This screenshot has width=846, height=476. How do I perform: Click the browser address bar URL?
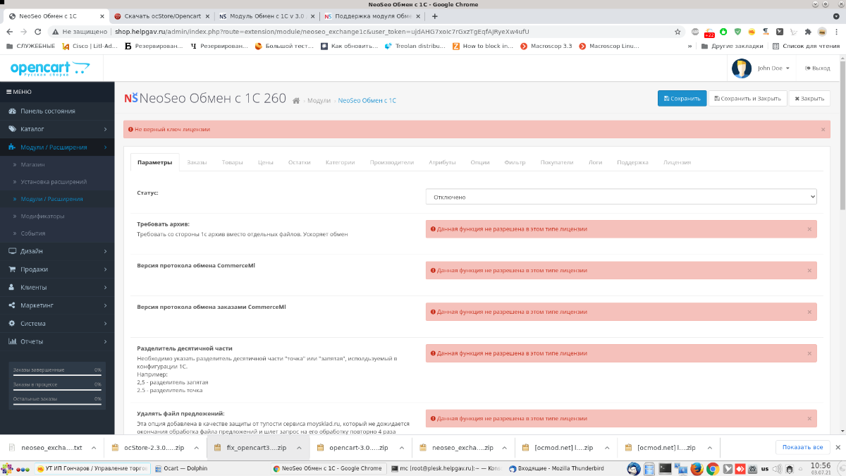click(x=322, y=32)
